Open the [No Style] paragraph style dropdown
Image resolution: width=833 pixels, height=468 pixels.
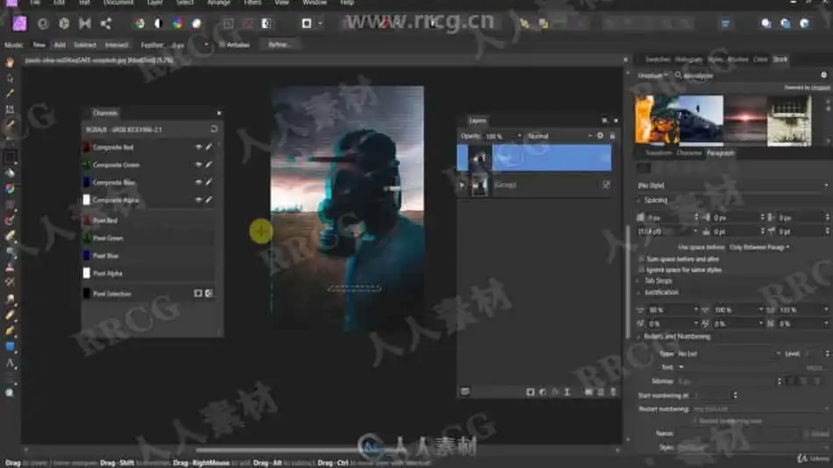point(732,186)
